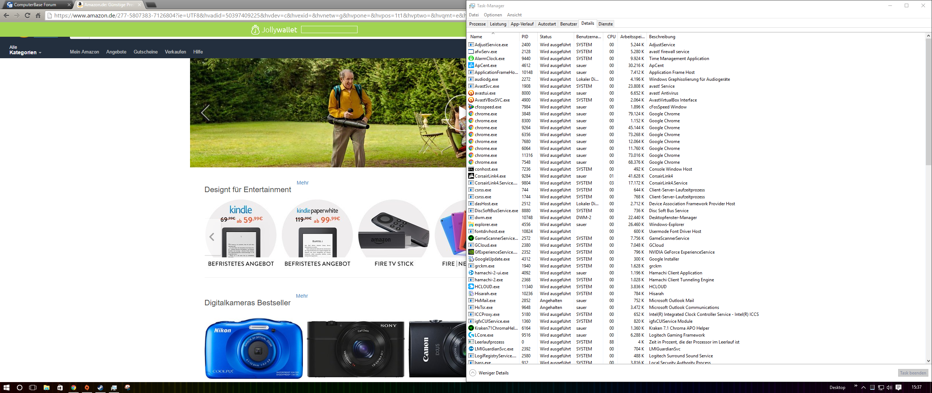Open the Optionen menu

(493, 15)
